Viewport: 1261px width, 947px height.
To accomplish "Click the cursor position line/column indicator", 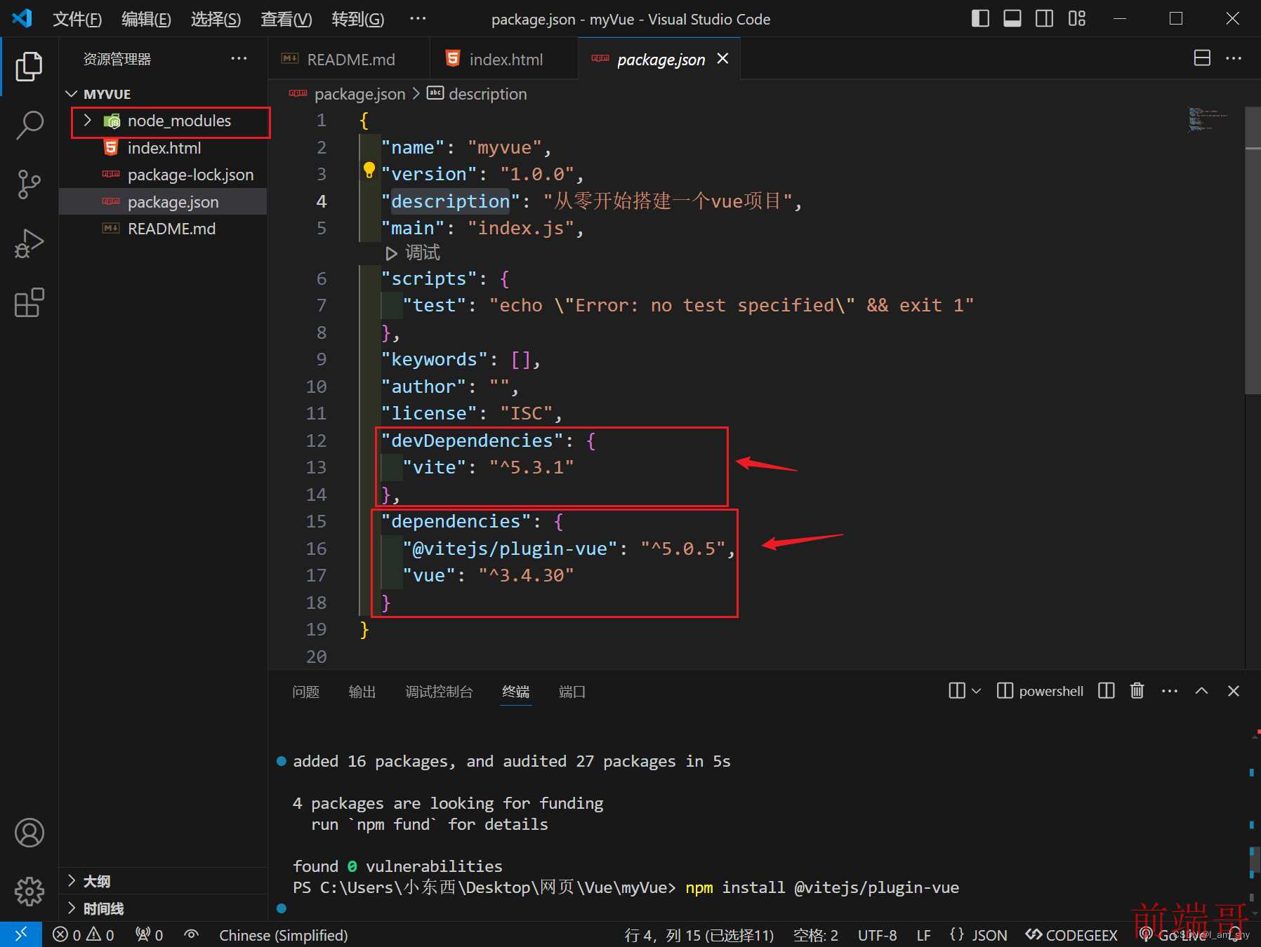I will [x=699, y=935].
